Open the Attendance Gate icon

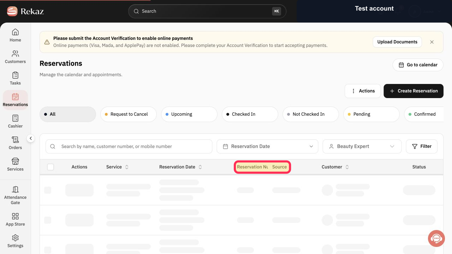click(x=15, y=189)
